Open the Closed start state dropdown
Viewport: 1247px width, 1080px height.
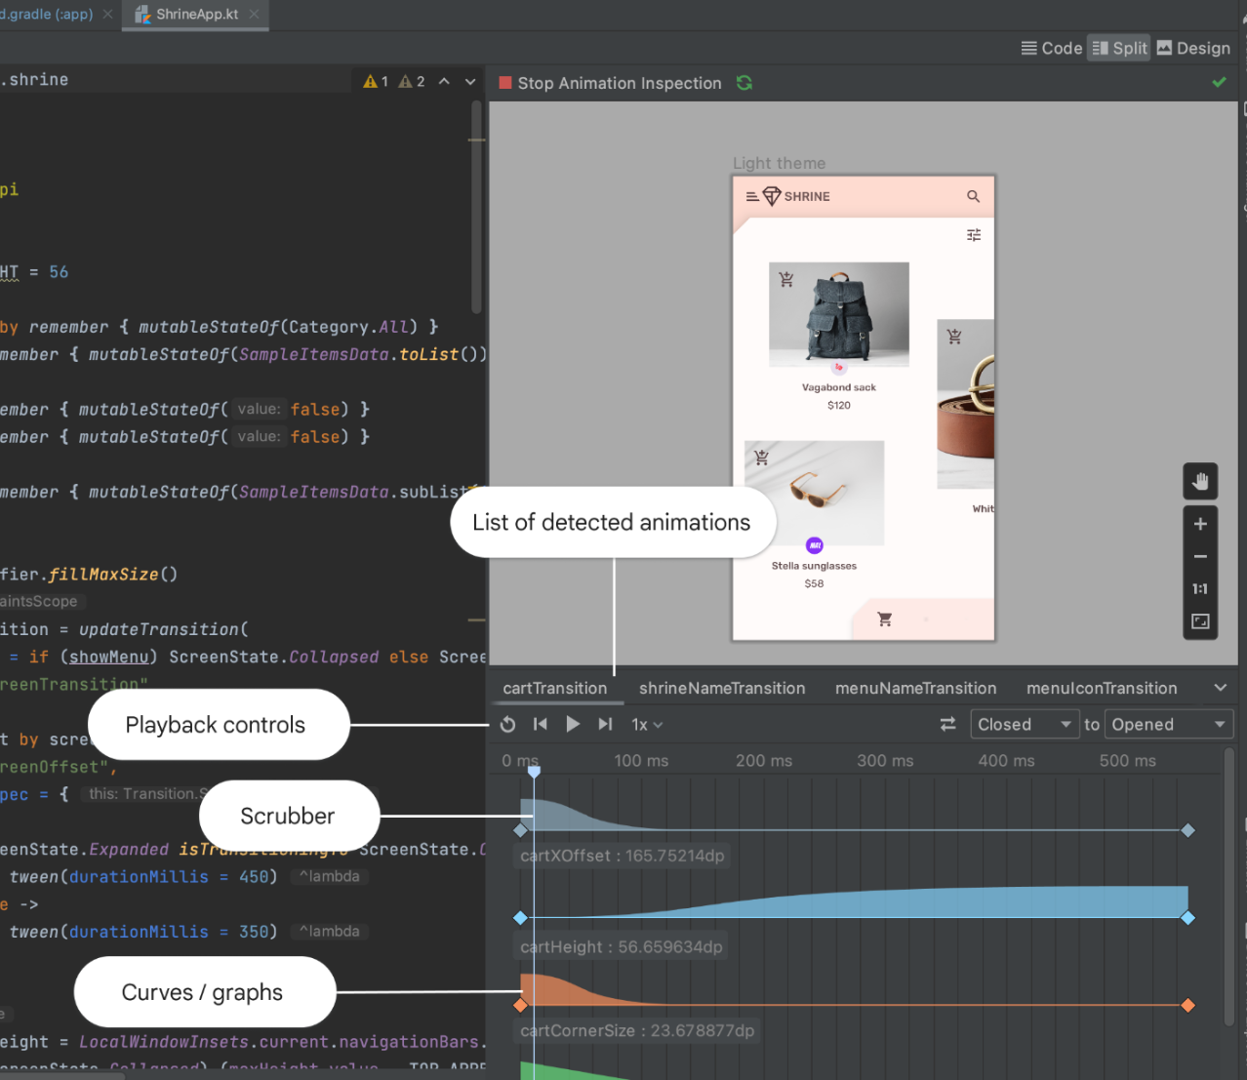tap(1024, 724)
